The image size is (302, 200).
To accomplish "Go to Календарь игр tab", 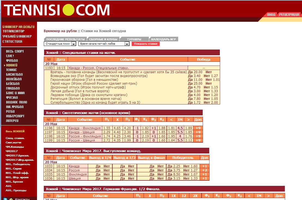I will 163,39.
